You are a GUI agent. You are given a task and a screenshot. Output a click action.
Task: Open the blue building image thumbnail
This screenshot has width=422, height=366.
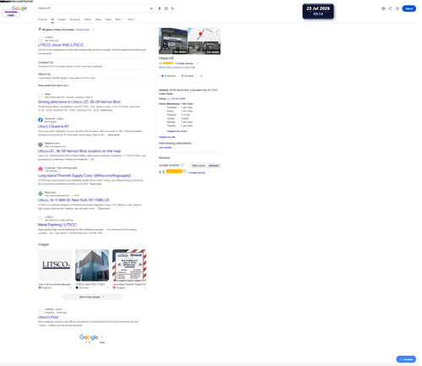point(92,265)
